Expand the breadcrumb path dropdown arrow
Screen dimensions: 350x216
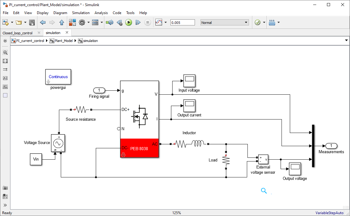(346, 40)
